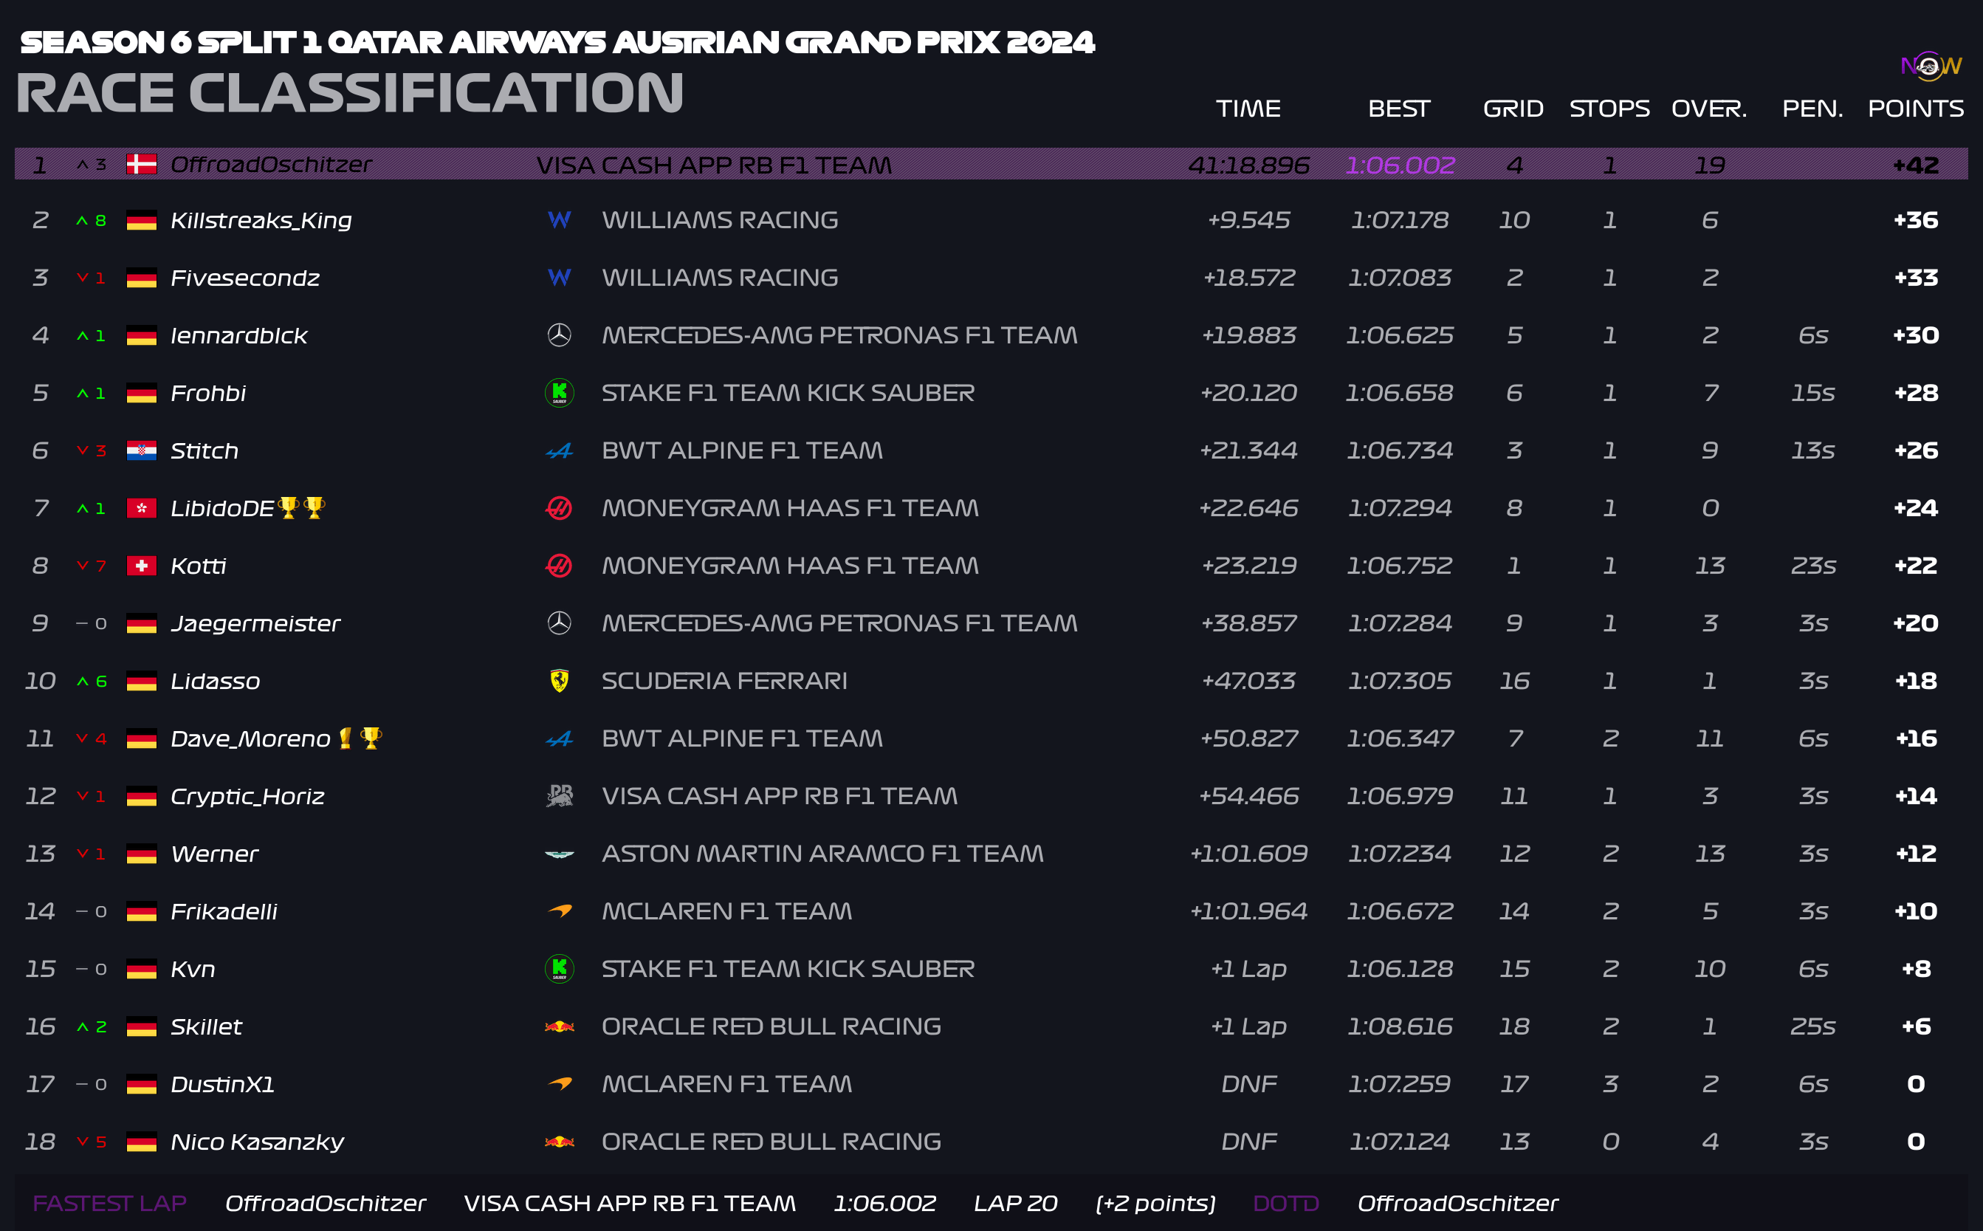Click the Mercedes logo in Jaegermeister's row

(559, 623)
